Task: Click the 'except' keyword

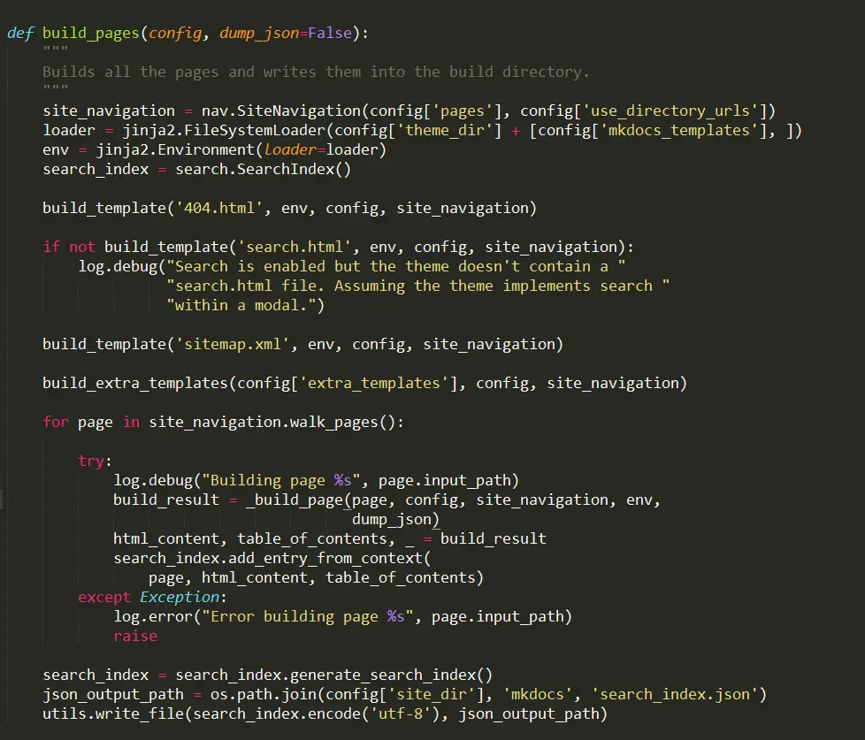Action: [x=104, y=597]
